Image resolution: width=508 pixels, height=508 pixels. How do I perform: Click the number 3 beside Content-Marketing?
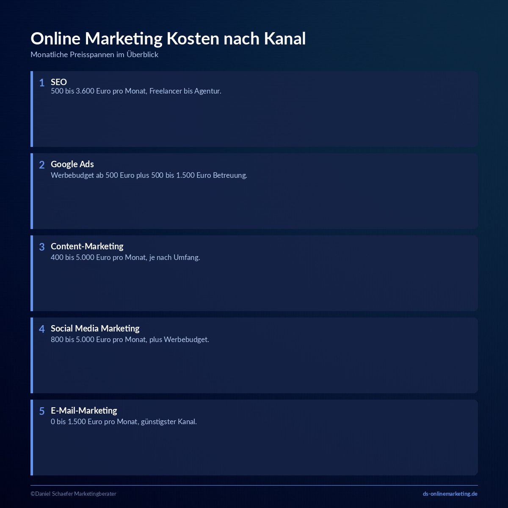point(42,247)
